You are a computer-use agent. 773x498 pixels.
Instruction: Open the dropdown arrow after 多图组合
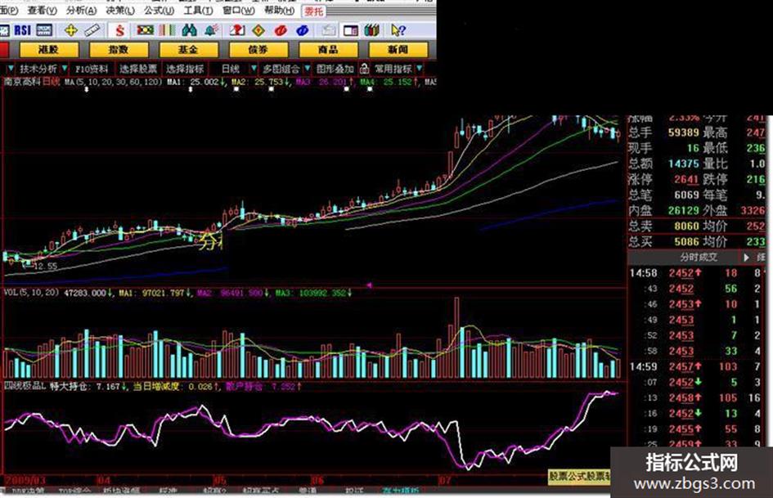(307, 69)
